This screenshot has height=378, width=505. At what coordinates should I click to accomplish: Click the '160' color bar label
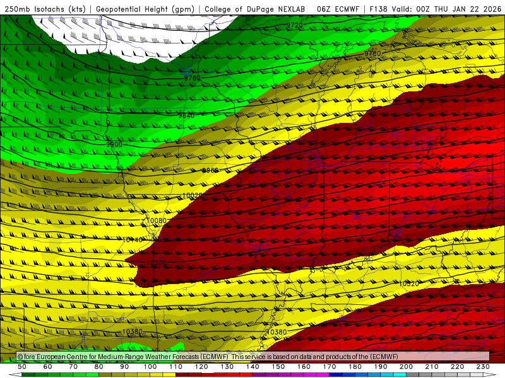coord(304,367)
